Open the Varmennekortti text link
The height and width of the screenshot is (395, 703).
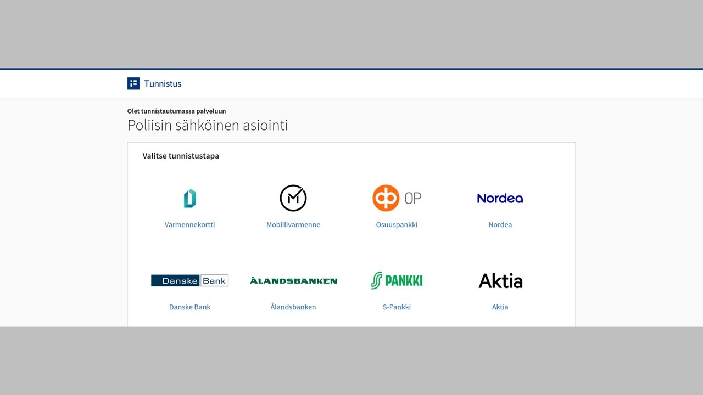(189, 224)
